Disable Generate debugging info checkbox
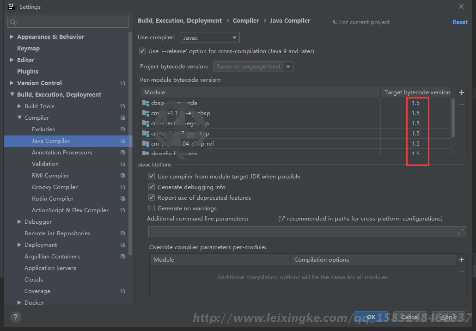Image resolution: width=476 pixels, height=331 pixels. (x=152, y=187)
